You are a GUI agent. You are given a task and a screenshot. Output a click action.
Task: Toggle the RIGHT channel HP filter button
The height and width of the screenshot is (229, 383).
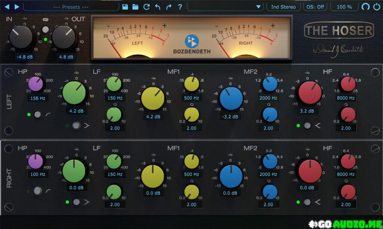point(37,191)
